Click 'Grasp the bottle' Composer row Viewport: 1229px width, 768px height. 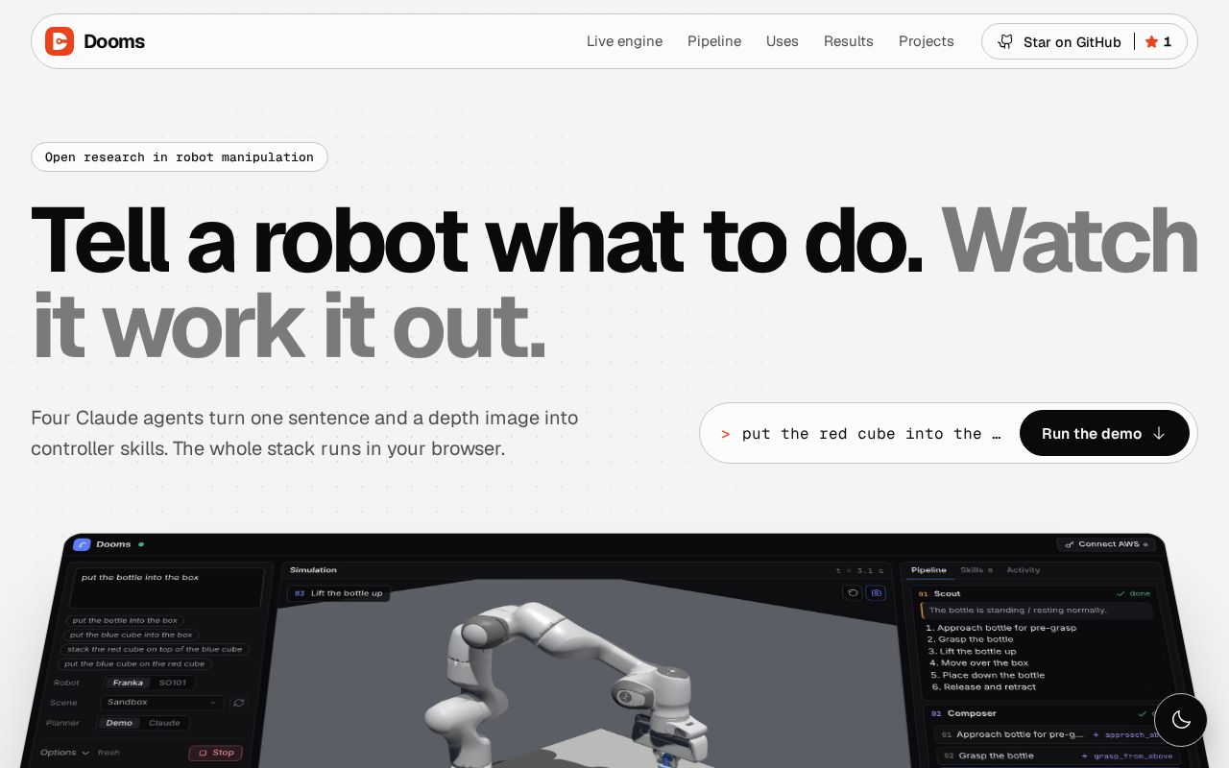point(1059,756)
